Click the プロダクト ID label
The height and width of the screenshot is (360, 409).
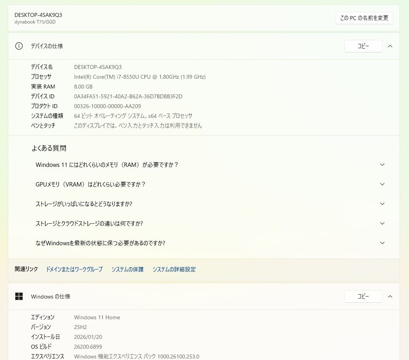pyautogui.click(x=44, y=106)
